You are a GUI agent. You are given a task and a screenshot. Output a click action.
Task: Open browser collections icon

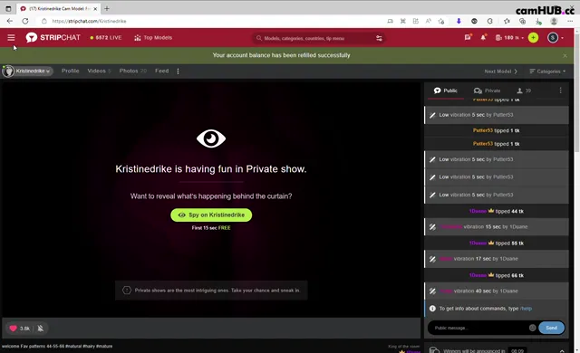click(522, 21)
